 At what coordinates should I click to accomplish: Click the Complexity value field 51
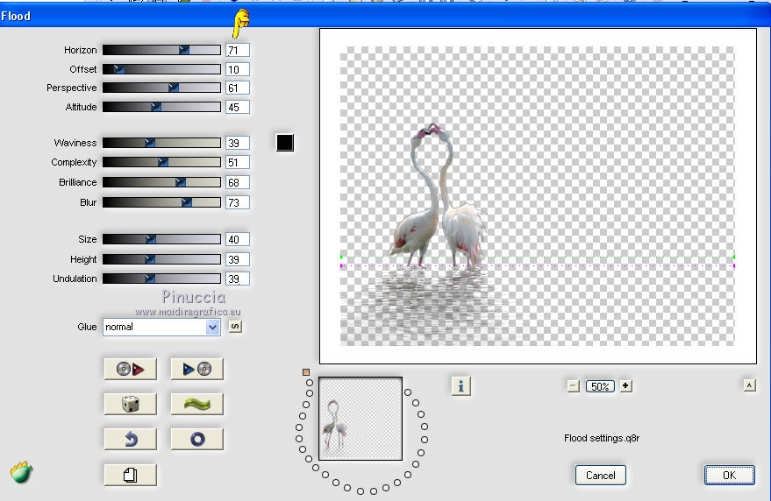click(x=238, y=163)
